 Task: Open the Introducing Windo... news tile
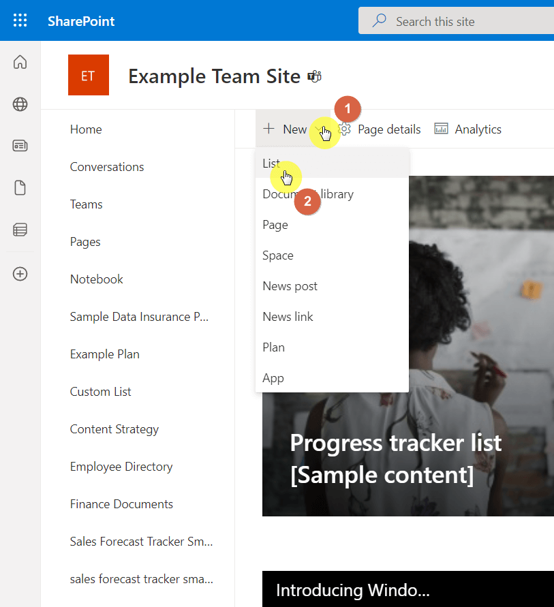[x=408, y=589]
